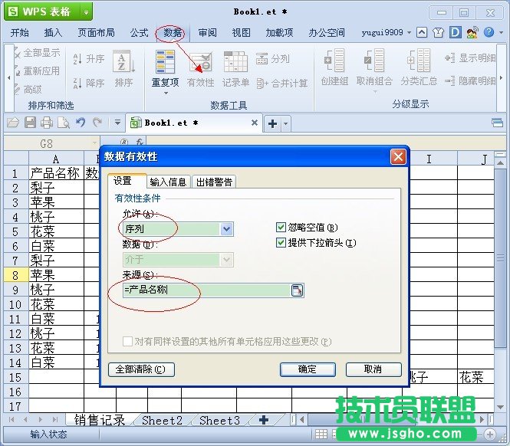The image size is (510, 446).
Task: Undo the last action
Action: tap(81, 123)
